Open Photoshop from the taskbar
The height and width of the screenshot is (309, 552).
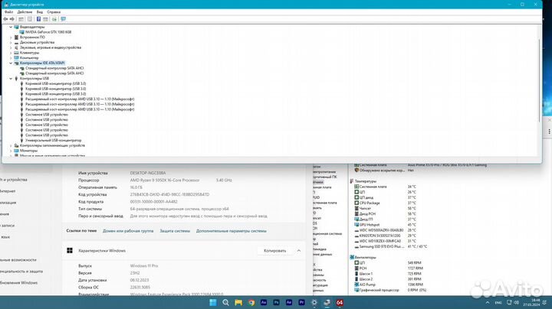[x=276, y=302]
